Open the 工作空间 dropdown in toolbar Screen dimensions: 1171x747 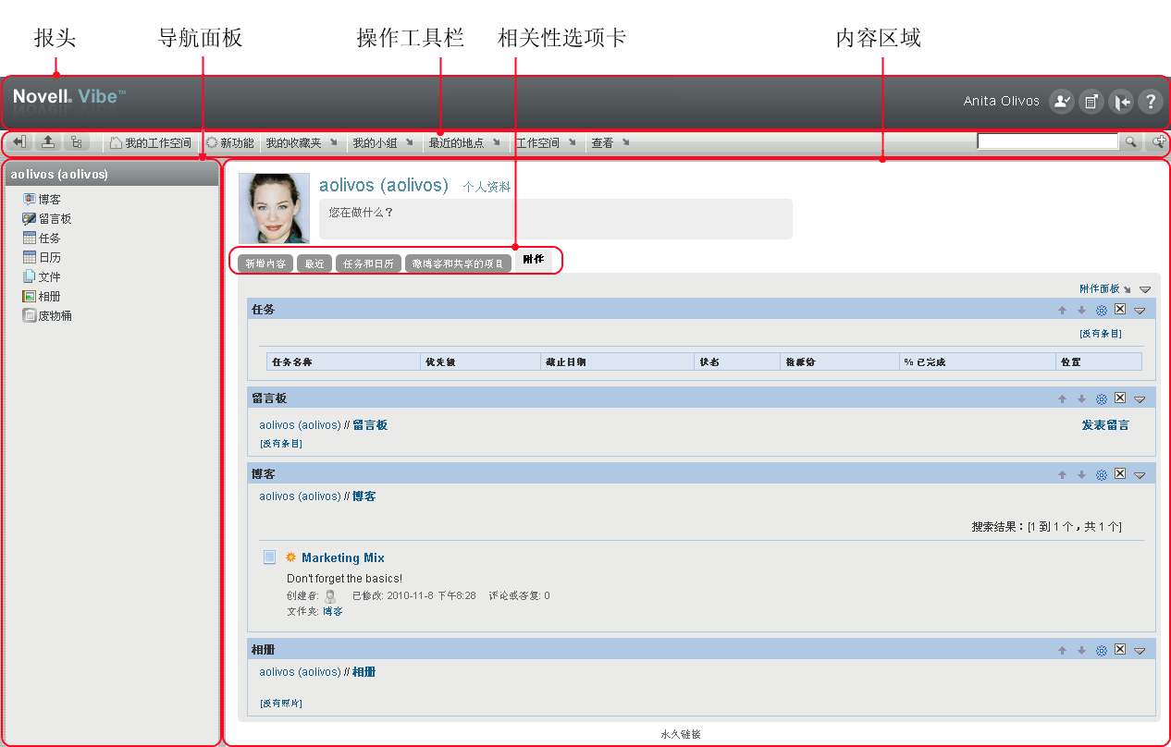(546, 143)
